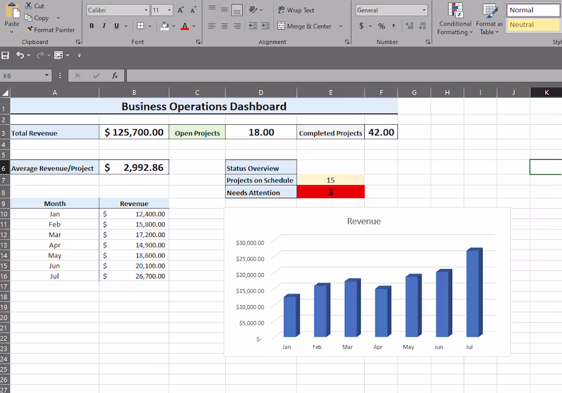
Task: Toggle Bold formatting
Action: pyautogui.click(x=92, y=26)
